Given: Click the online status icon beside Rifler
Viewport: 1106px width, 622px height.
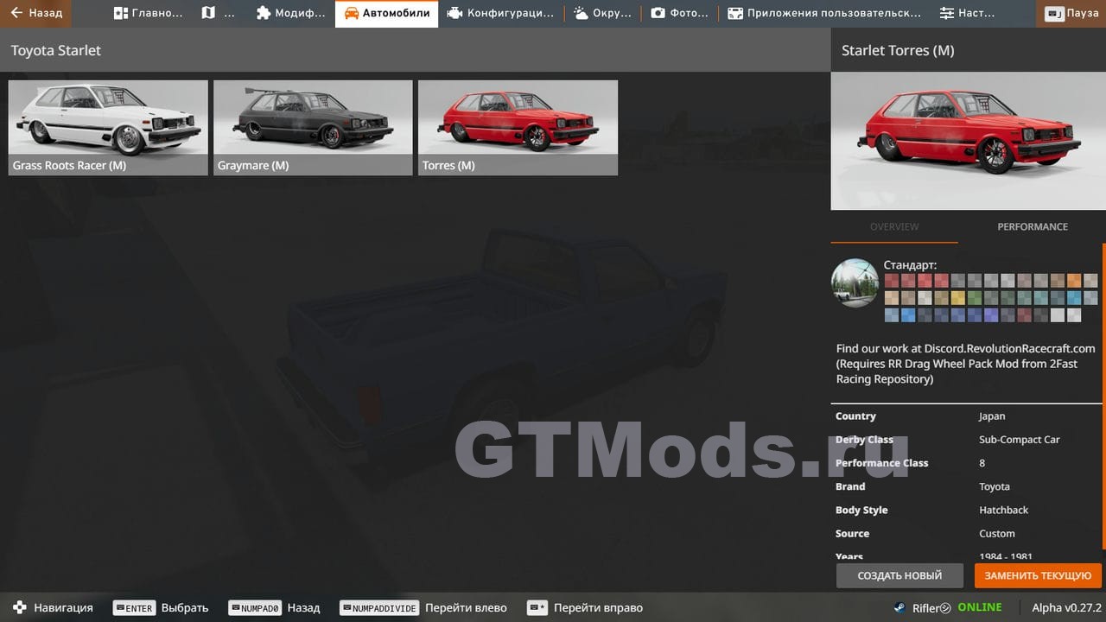Looking at the screenshot, I should coord(945,608).
